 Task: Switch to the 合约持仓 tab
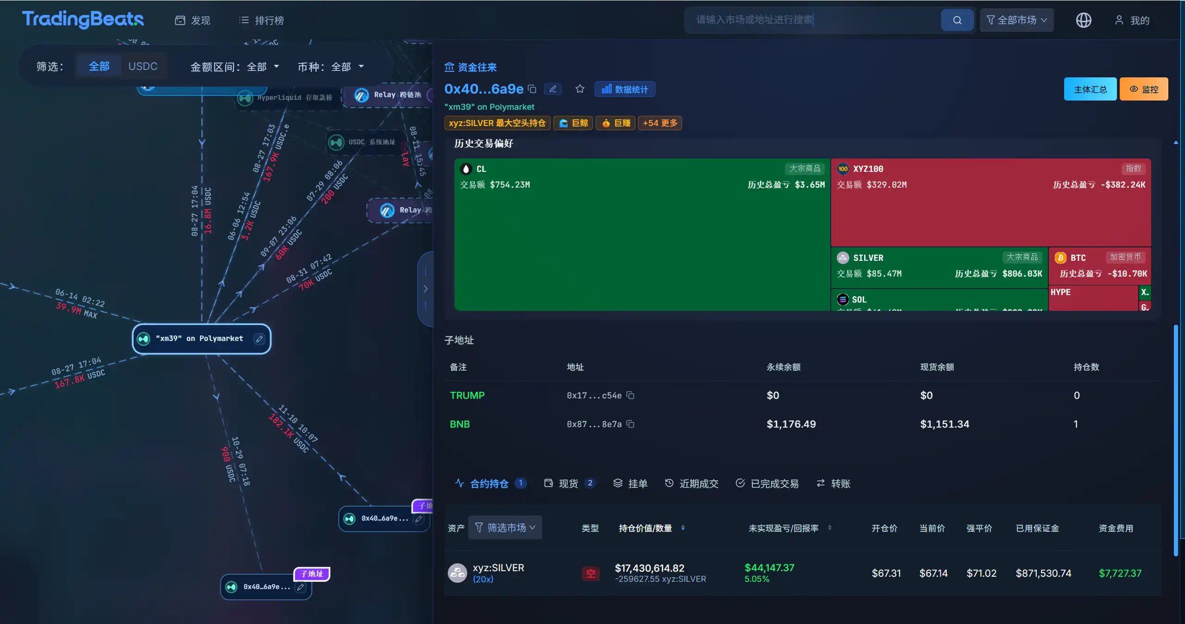(490, 484)
